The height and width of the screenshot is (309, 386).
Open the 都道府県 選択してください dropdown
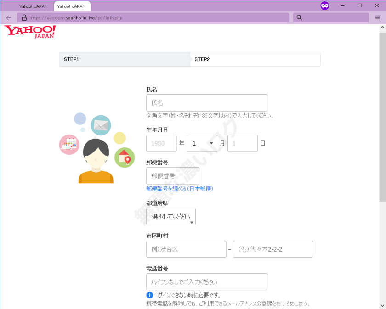coord(170,216)
